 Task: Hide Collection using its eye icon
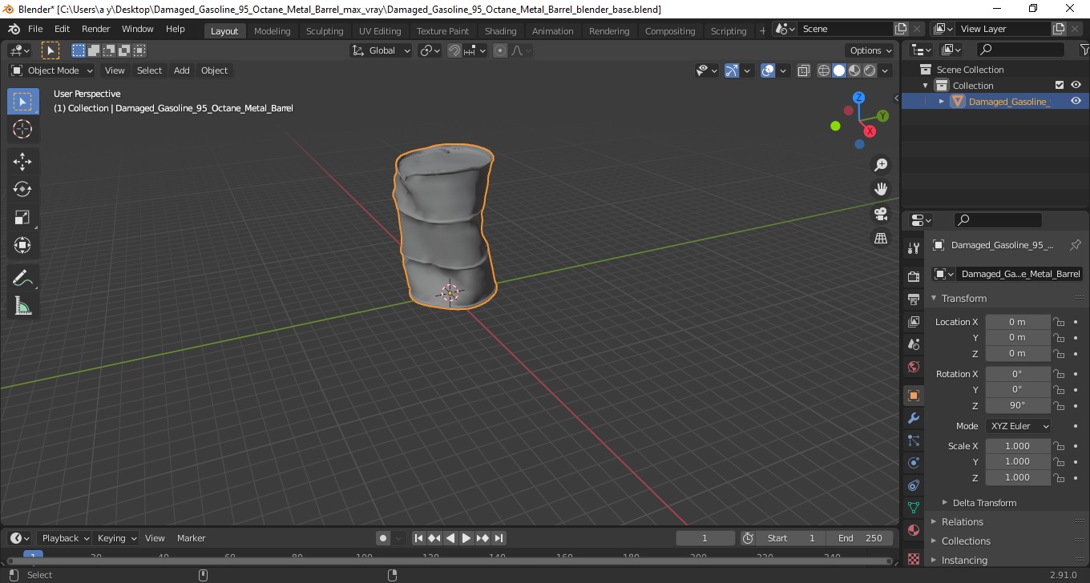click(x=1076, y=85)
